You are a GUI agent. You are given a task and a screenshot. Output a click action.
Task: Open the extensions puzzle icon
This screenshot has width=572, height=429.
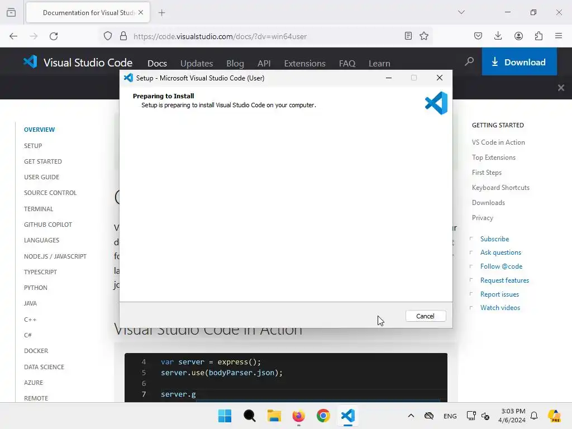pyautogui.click(x=538, y=36)
